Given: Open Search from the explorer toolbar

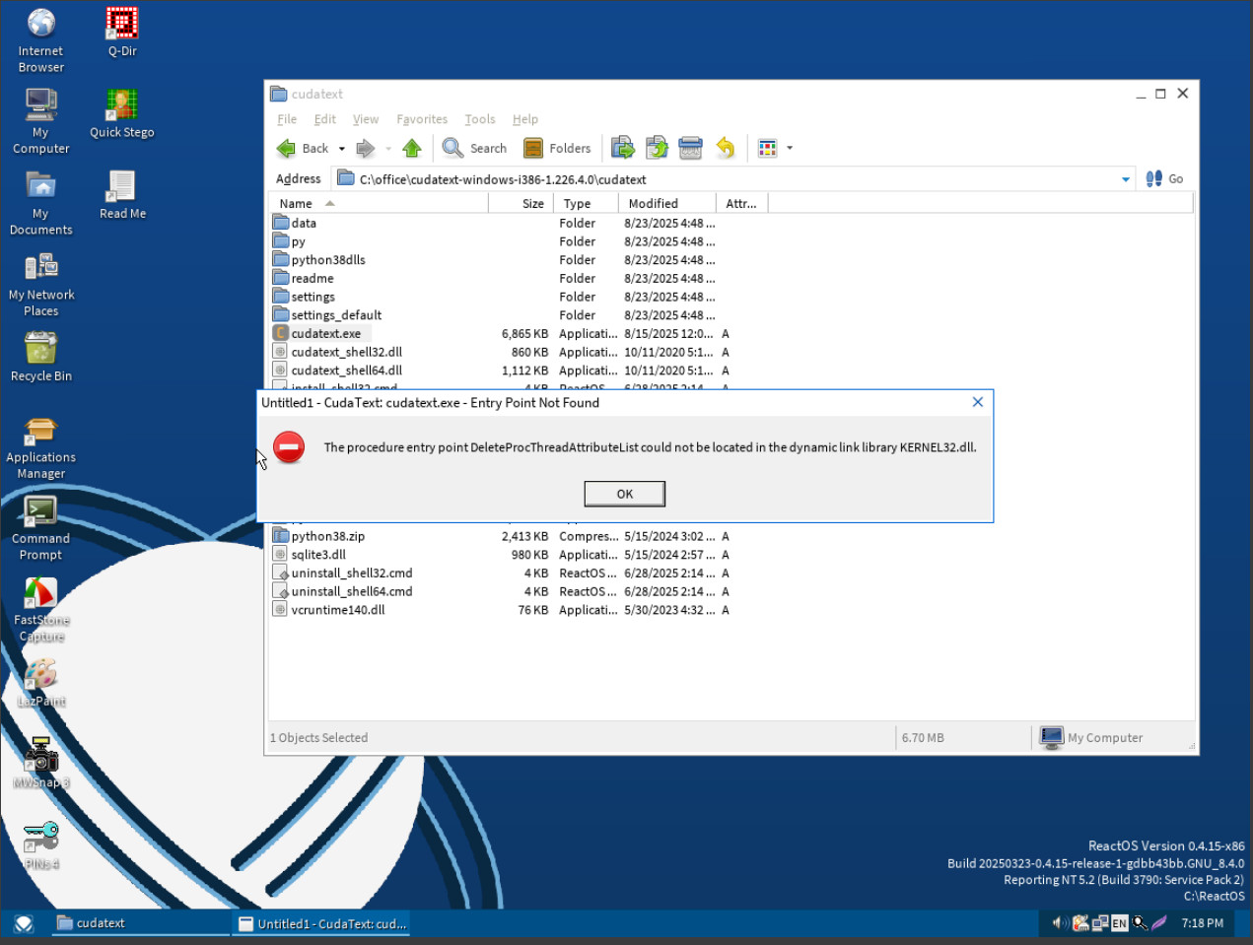Looking at the screenshot, I should [474, 148].
